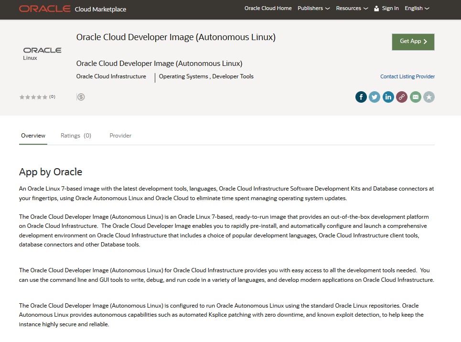Image resolution: width=461 pixels, height=342 pixels.
Task: Switch to the Ratings tab
Action: pos(75,136)
